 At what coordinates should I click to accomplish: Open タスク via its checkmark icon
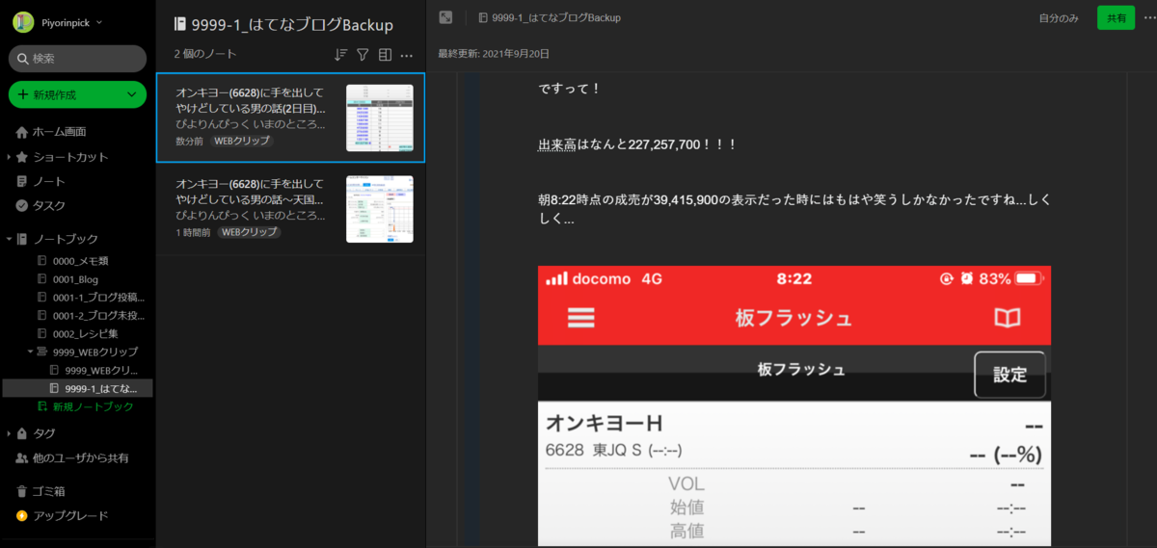tap(22, 205)
